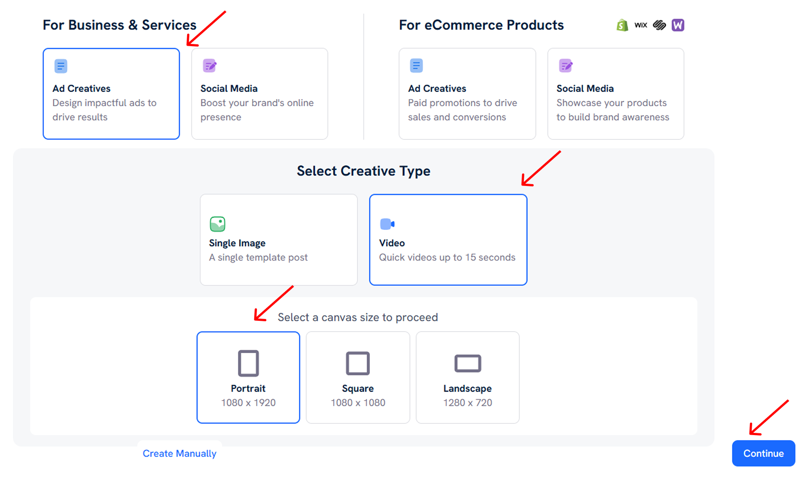
Task: Select the Landscape 1280 x 720 canvas size
Action: pos(467,377)
